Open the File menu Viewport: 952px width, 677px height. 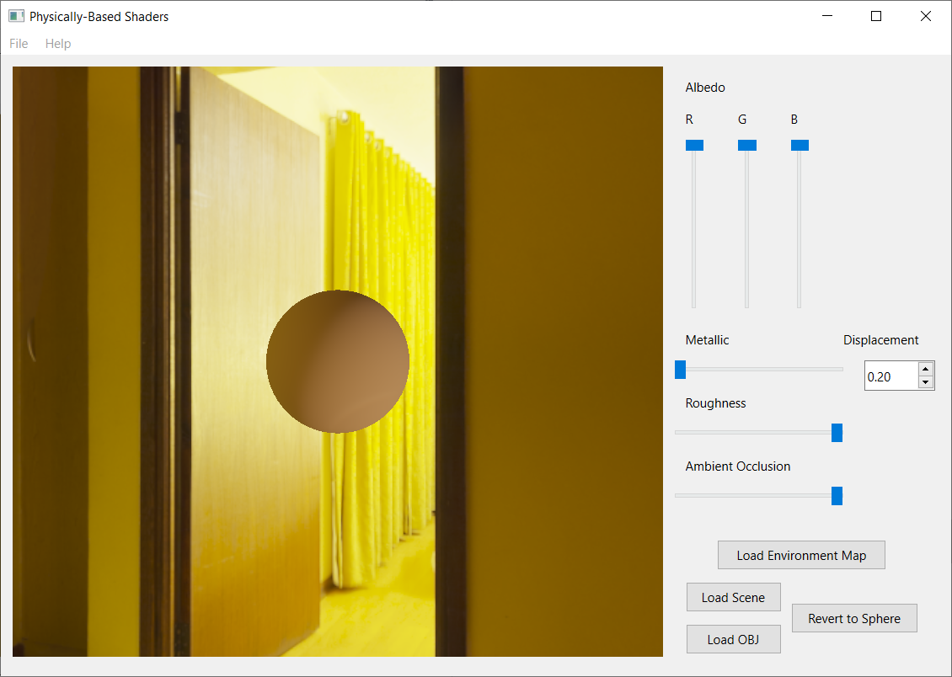tap(19, 44)
